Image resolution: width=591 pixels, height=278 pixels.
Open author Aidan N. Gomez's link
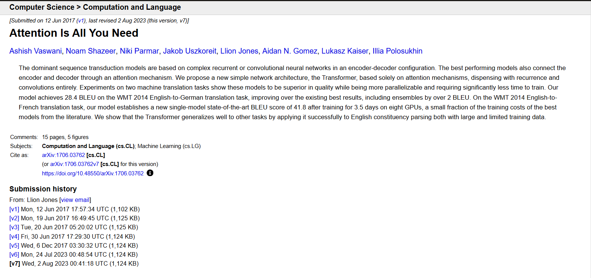click(x=290, y=51)
